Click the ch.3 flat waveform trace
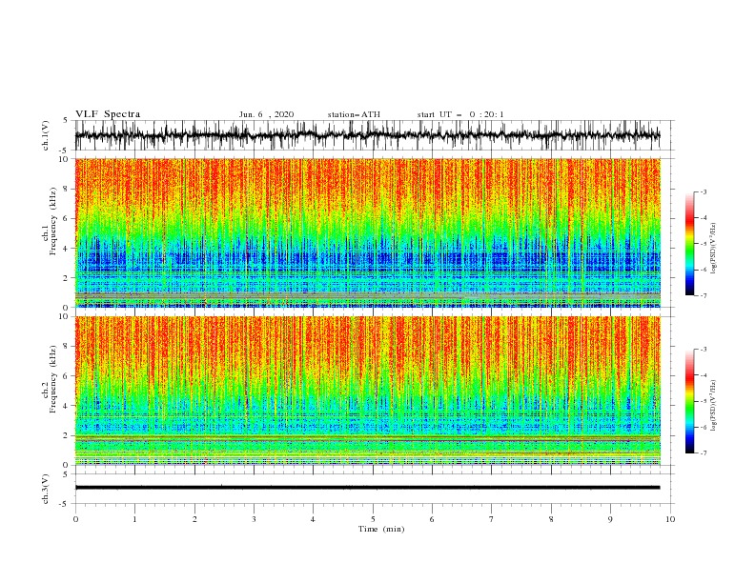 pos(367,488)
